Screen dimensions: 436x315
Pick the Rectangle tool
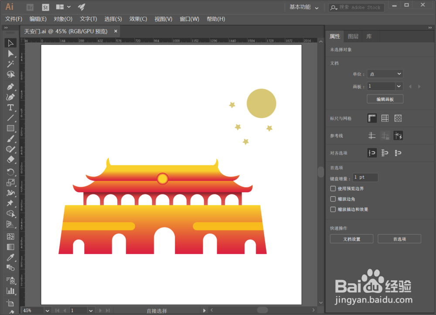tap(10, 128)
